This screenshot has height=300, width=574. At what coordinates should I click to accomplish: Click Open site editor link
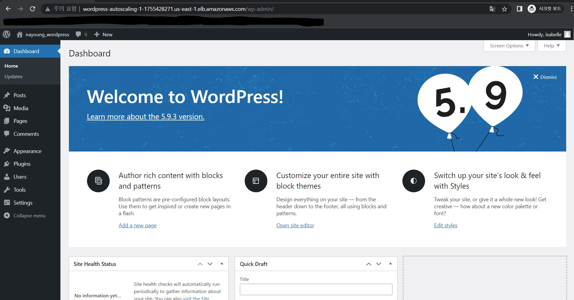coord(295,225)
